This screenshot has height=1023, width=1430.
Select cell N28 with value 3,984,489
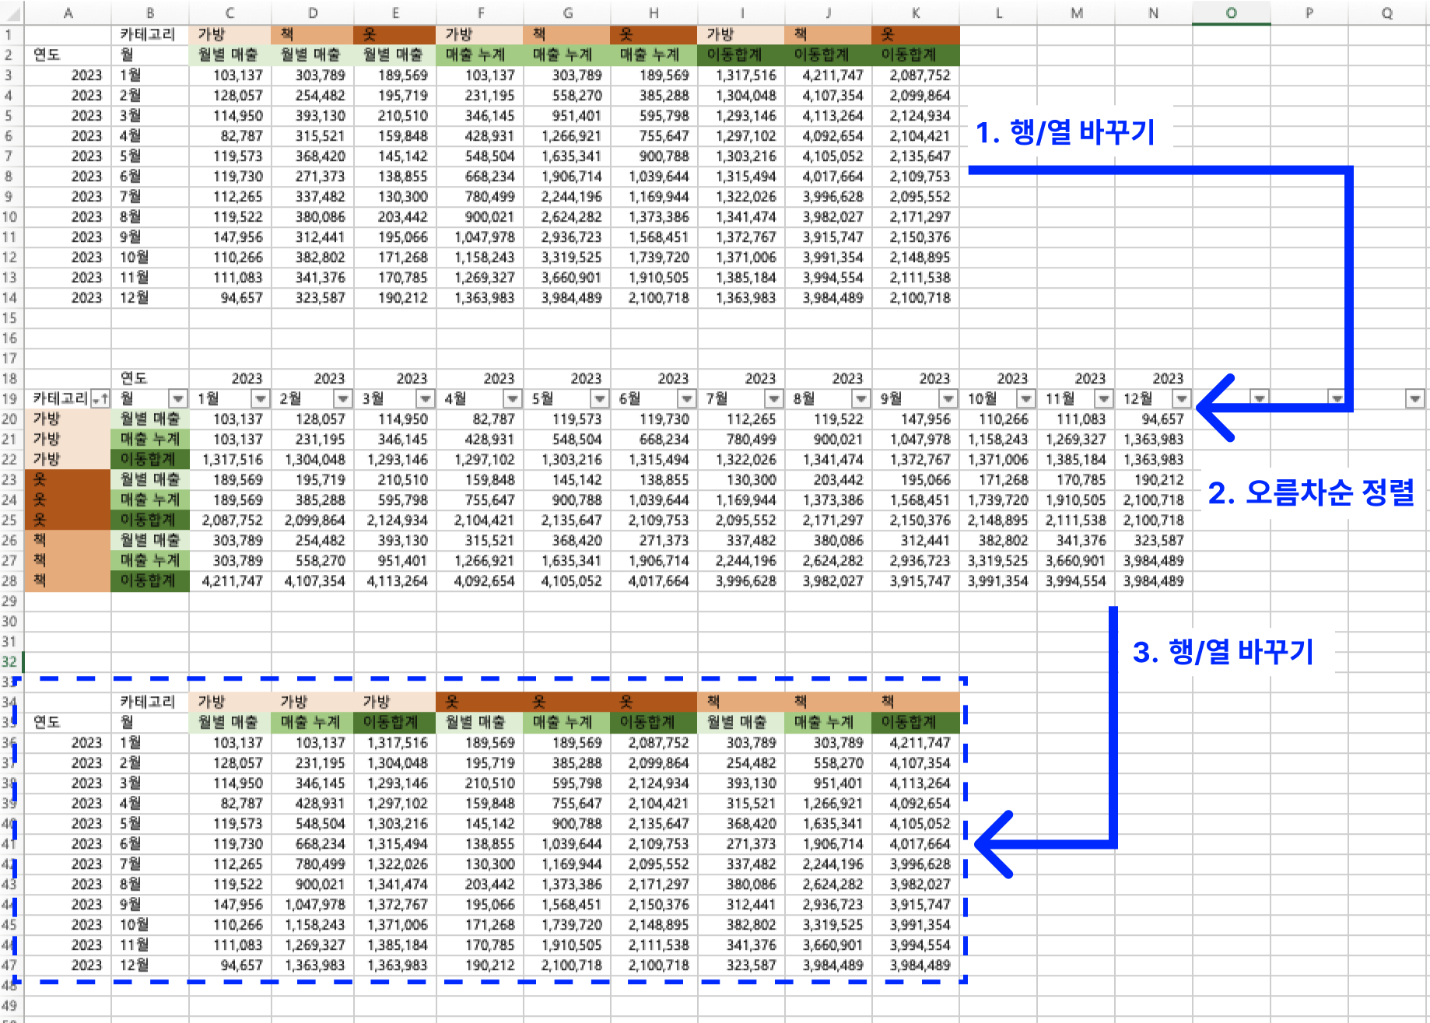tap(1154, 581)
